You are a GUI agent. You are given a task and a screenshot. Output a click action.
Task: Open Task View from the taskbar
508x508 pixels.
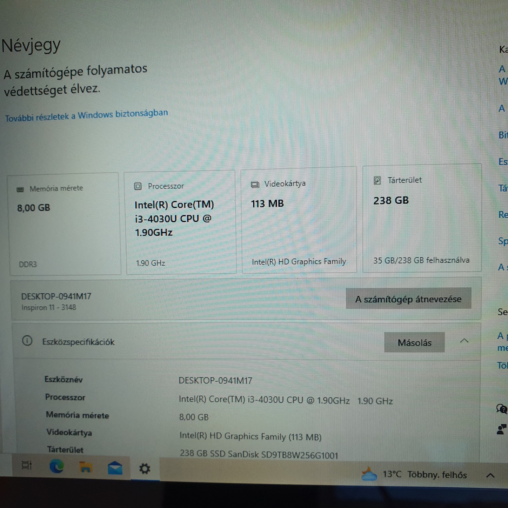tap(27, 465)
